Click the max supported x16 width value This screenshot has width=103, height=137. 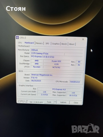pyautogui.click(x=73, y=93)
